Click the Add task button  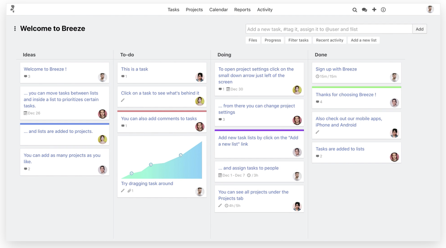(x=420, y=29)
